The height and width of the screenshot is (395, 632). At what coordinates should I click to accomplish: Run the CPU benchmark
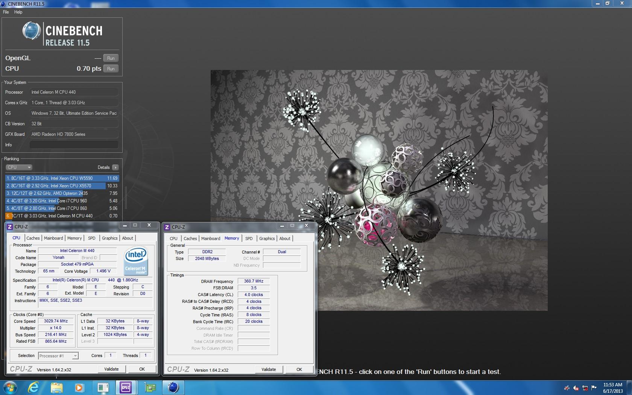[x=111, y=69]
